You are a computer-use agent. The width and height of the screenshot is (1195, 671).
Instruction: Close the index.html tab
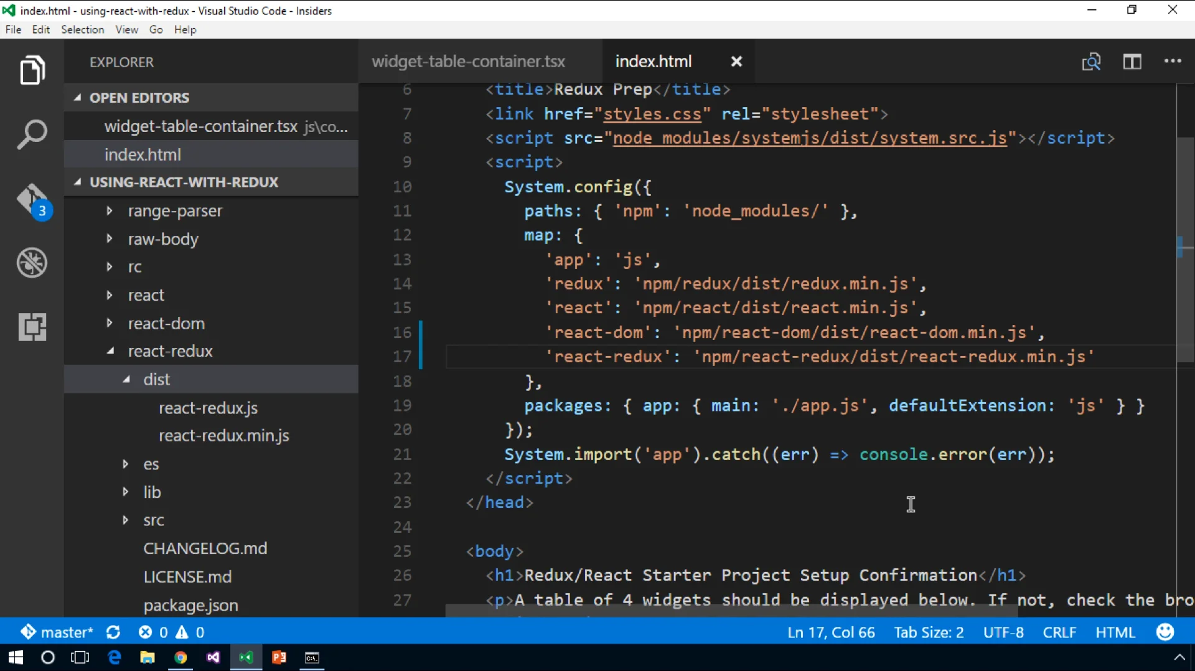click(736, 62)
